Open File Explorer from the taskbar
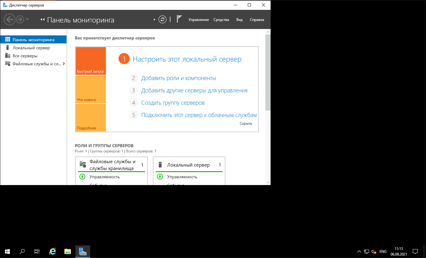 pyautogui.click(x=68, y=252)
